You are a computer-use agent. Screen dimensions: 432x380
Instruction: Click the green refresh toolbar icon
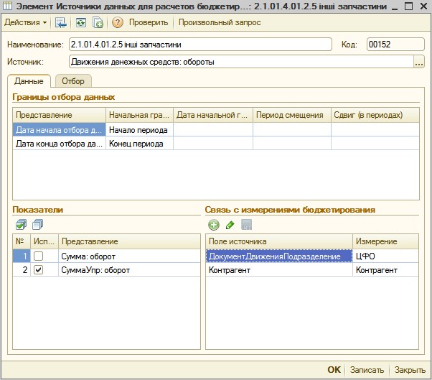pos(80,22)
